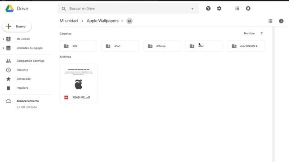
Task: Click the Google Drive logo
Action: 9,9
